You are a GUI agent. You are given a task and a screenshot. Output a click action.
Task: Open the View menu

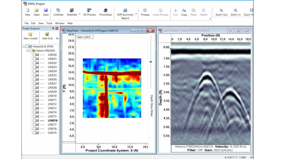coord(41,23)
